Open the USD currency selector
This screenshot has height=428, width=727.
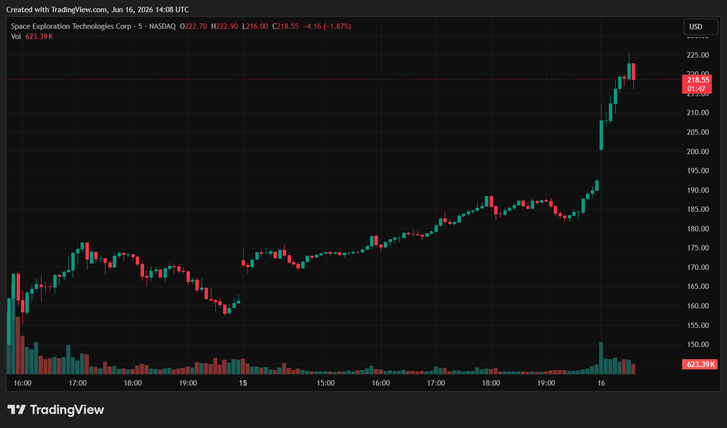(x=701, y=27)
